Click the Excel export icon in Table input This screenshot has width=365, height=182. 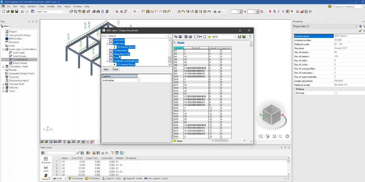coord(122,153)
